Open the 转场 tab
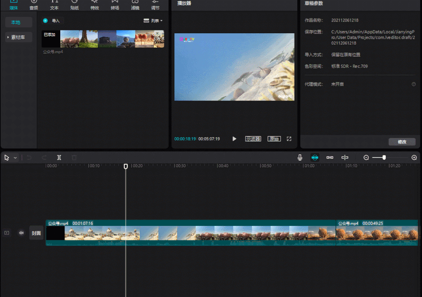 pos(115,5)
